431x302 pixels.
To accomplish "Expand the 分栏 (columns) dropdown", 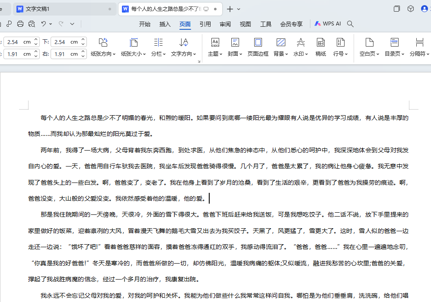I will (x=158, y=47).
